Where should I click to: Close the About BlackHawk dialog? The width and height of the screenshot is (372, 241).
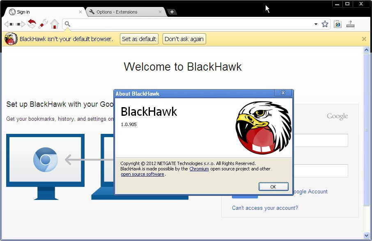click(x=283, y=93)
